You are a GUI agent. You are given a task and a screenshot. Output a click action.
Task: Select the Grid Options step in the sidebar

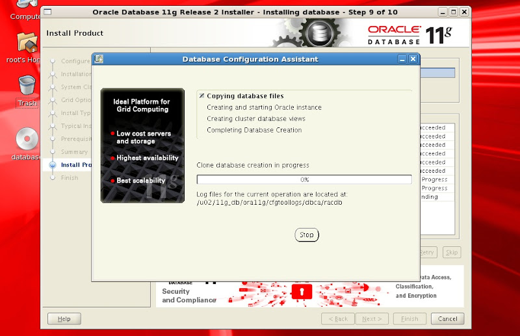pyautogui.click(x=76, y=100)
